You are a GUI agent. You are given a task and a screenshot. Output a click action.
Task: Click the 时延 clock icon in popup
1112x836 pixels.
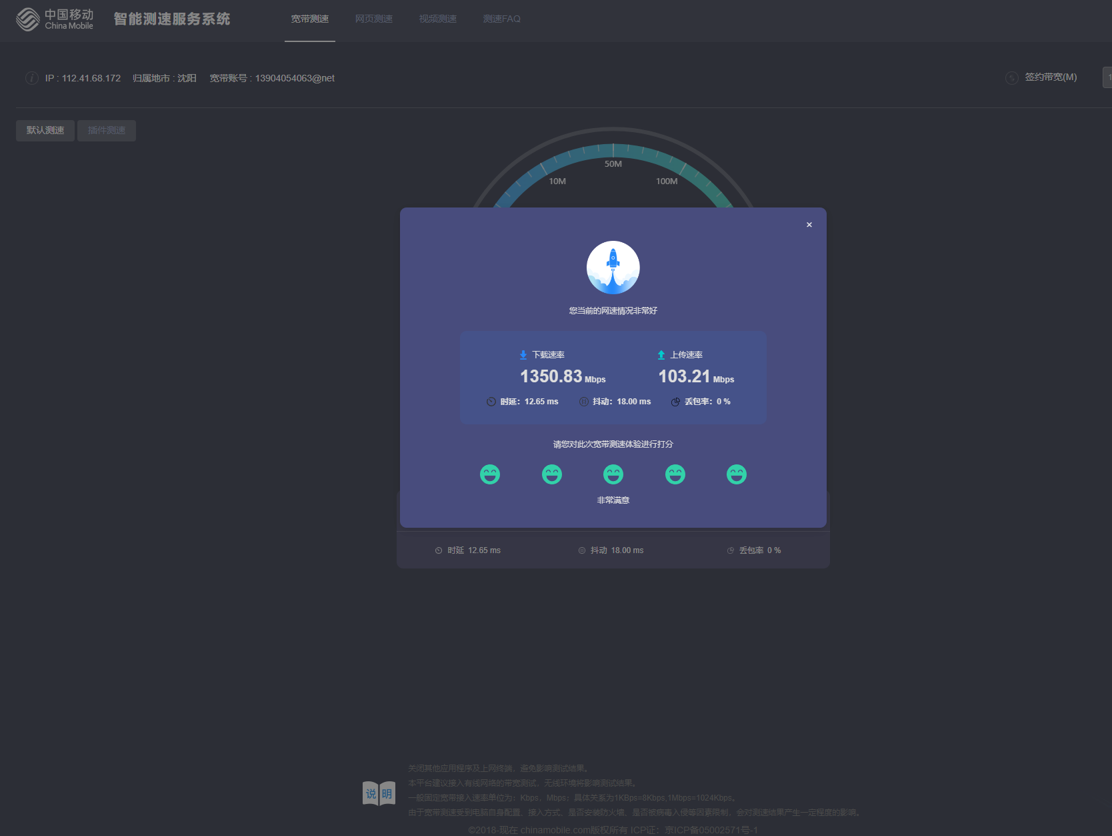tap(491, 402)
